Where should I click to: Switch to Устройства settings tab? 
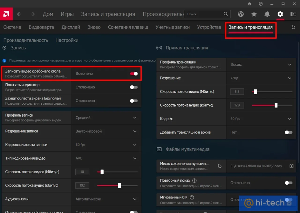coord(209,27)
